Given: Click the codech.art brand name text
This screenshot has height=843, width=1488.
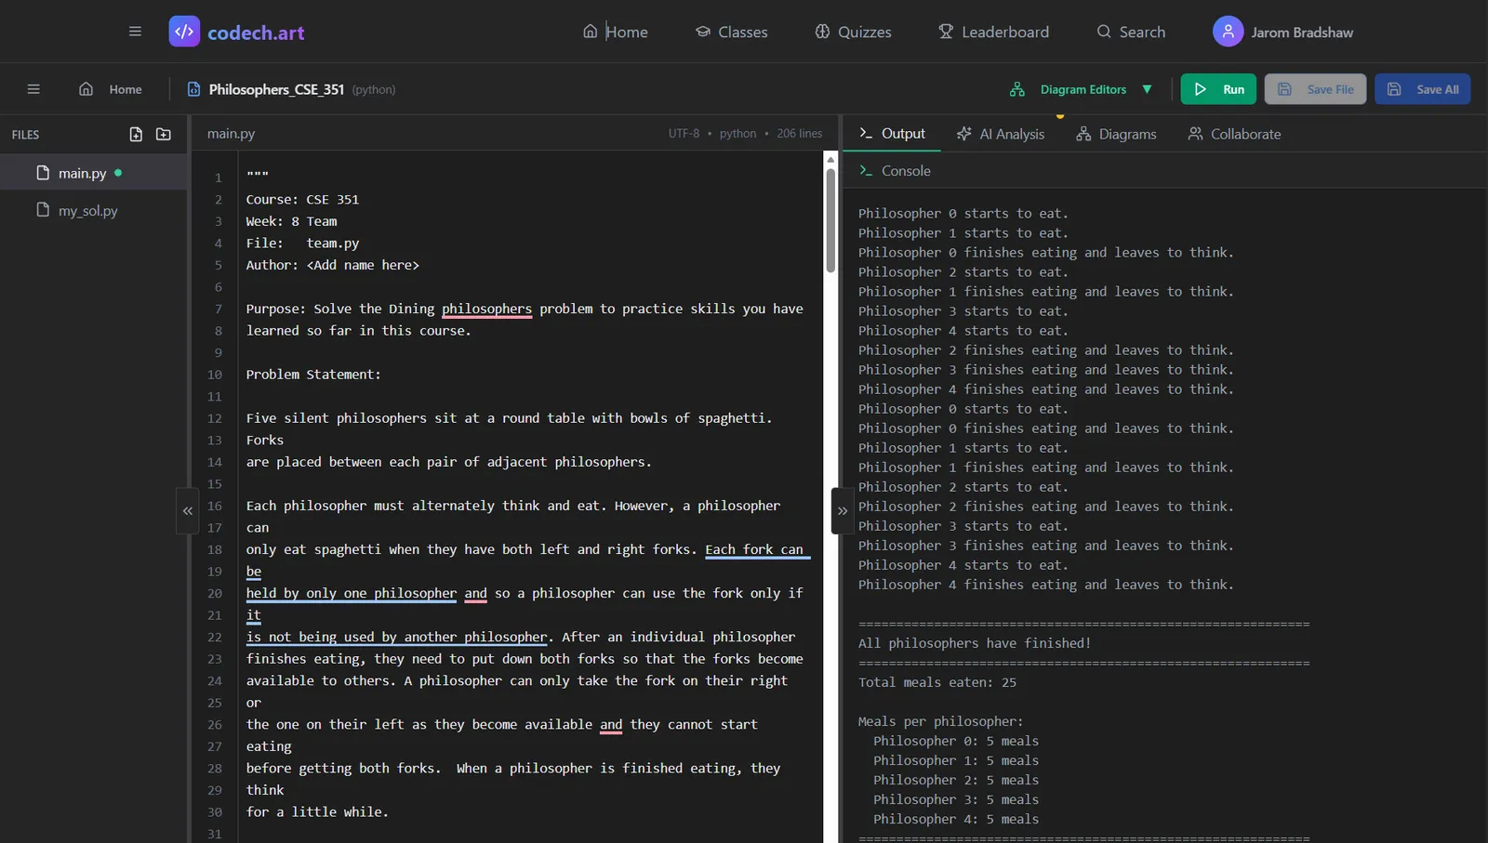Looking at the screenshot, I should pyautogui.click(x=256, y=33).
